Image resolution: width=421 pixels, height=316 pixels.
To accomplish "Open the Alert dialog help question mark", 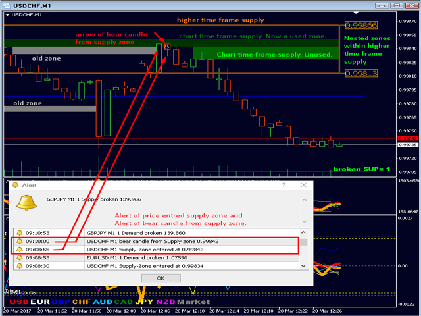I will pos(284,185).
